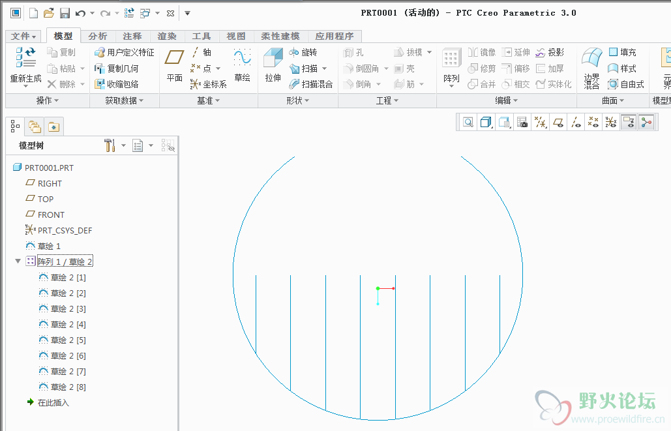Open display style cube icon
Image resolution: width=671 pixels, height=431 pixels.
point(486,123)
